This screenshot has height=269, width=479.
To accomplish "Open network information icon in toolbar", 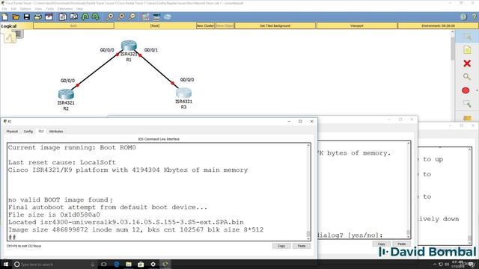I will (x=463, y=17).
